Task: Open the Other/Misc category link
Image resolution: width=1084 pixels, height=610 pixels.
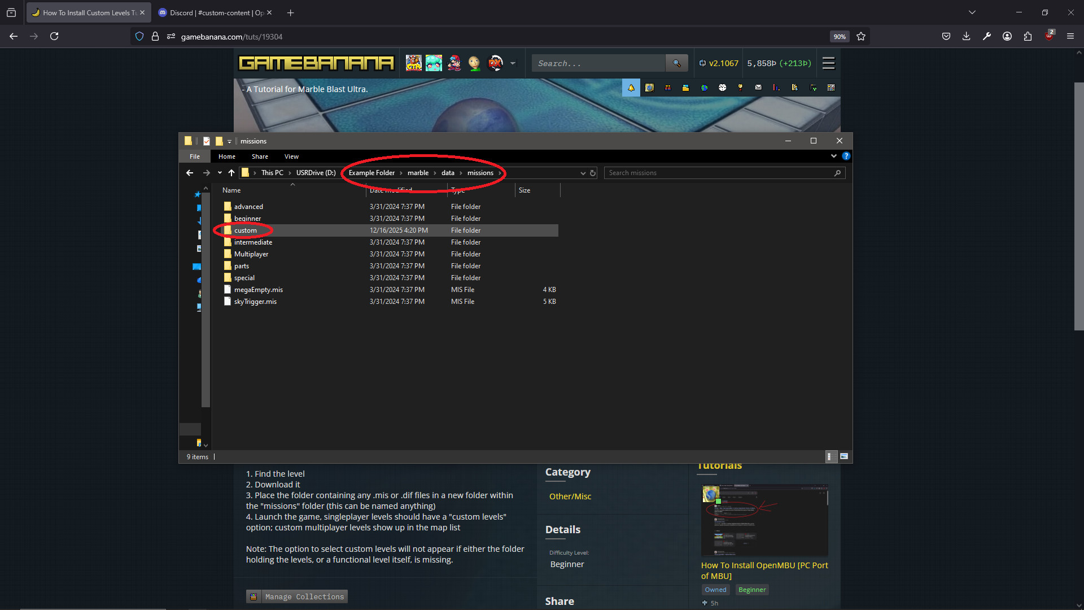Action: point(570,496)
